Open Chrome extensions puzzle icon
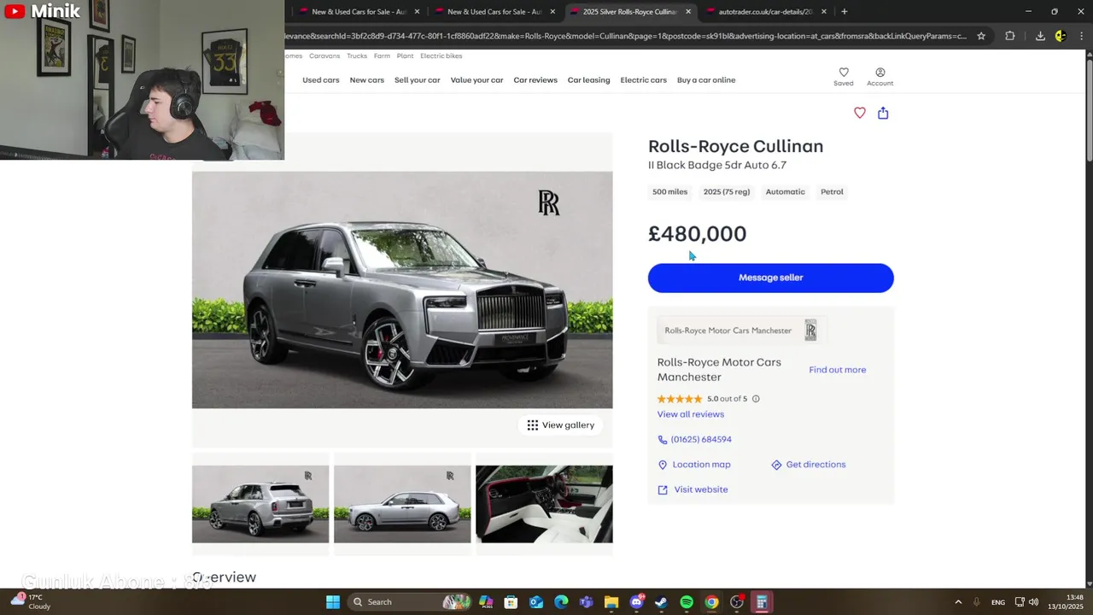 [1010, 36]
